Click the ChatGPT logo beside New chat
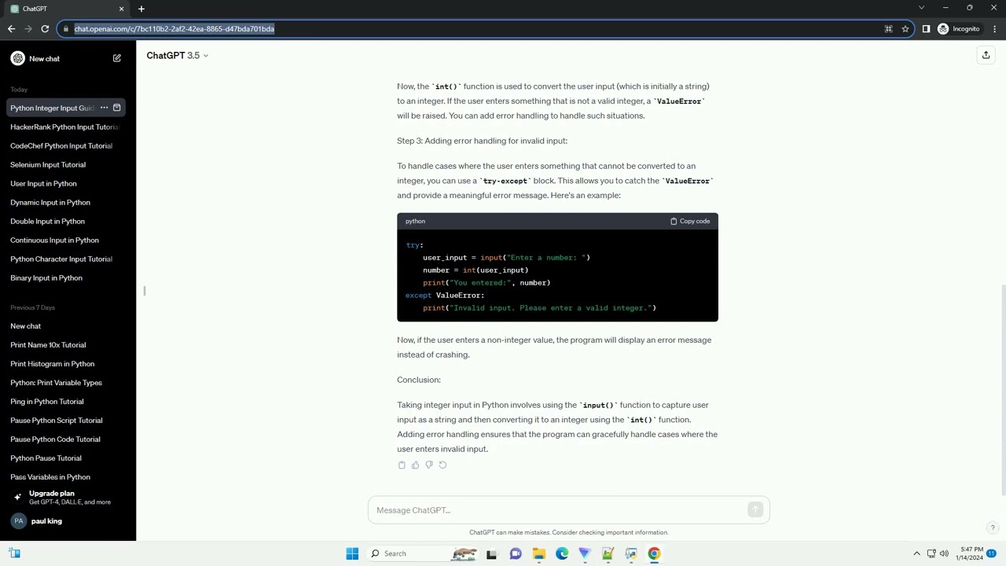Viewport: 1006px width, 566px height. click(x=18, y=58)
